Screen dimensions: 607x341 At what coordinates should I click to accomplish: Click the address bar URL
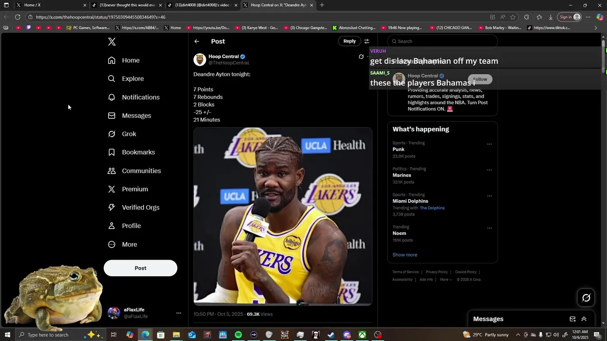pyautogui.click(x=101, y=17)
